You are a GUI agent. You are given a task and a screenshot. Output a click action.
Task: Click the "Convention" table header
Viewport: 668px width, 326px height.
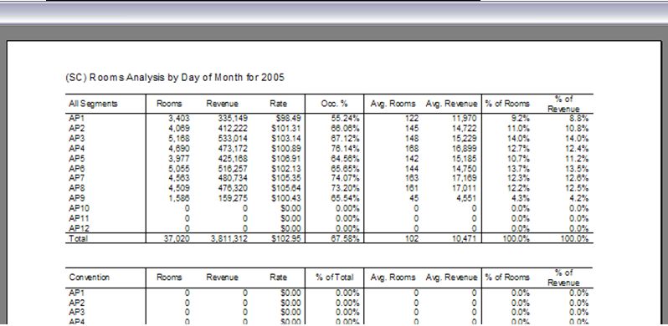90,277
